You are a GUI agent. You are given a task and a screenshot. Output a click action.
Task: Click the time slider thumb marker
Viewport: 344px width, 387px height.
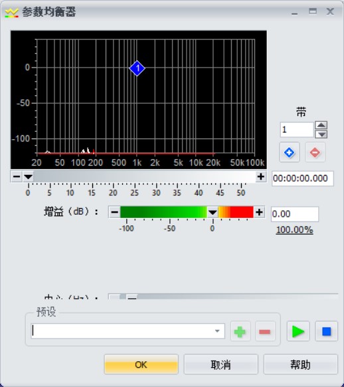pos(28,176)
